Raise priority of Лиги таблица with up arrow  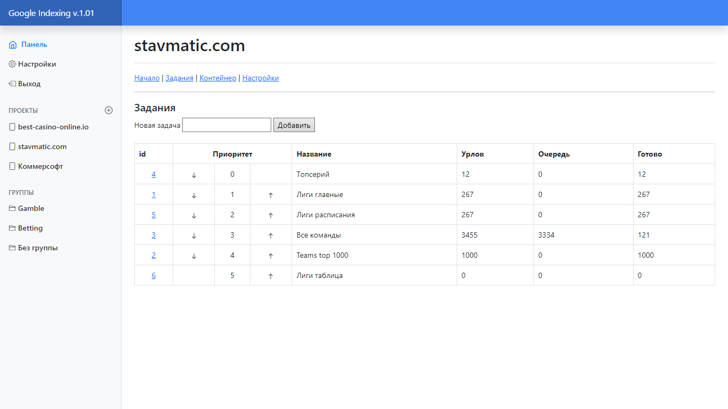point(271,276)
